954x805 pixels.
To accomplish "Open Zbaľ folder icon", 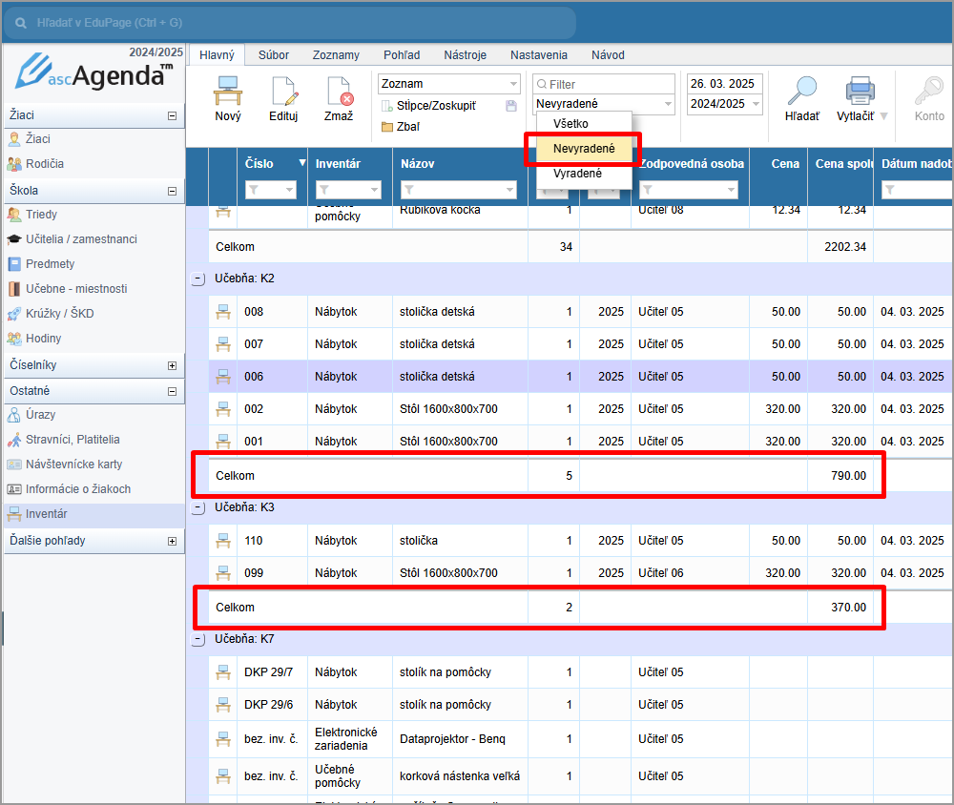I will tap(387, 127).
